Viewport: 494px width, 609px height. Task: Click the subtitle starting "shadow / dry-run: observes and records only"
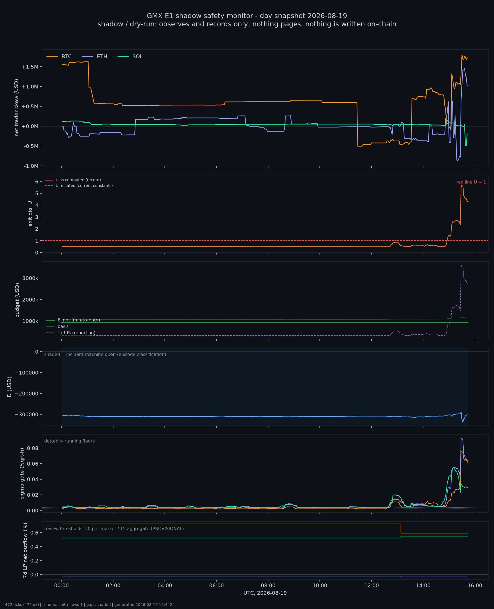coord(247,24)
